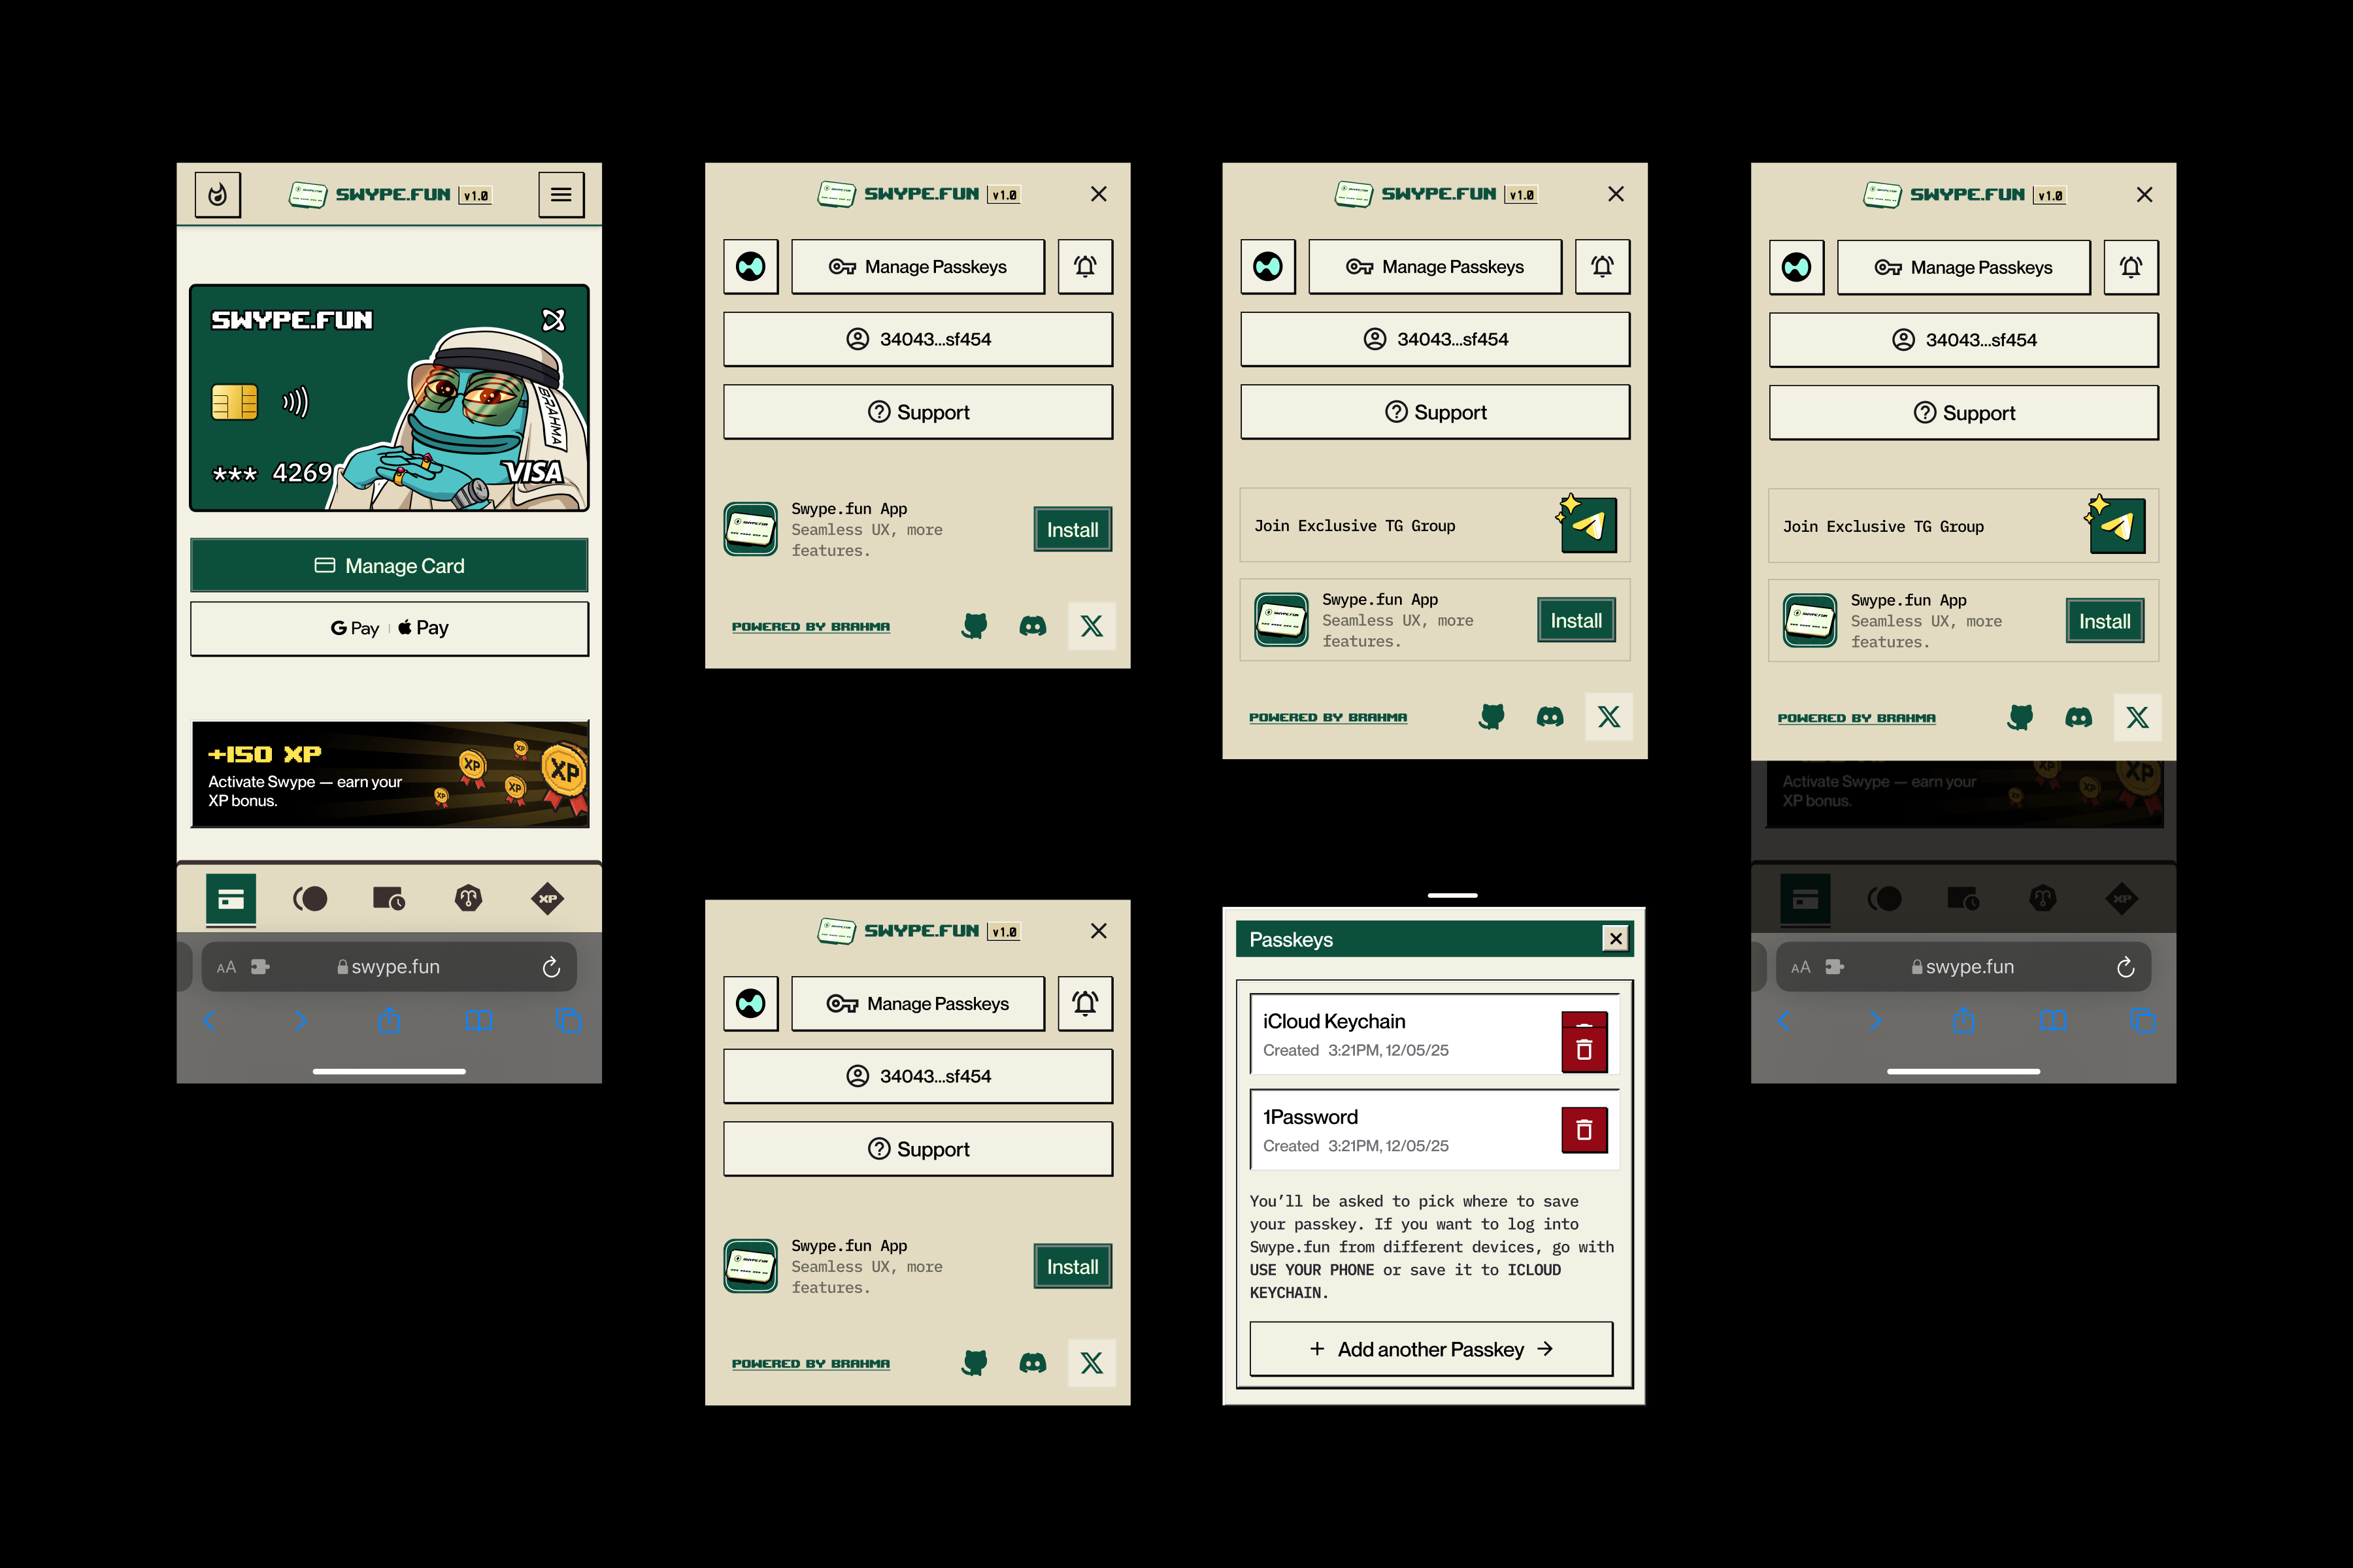Image resolution: width=2353 pixels, height=1568 pixels.
Task: Open the extensions puzzle icon in the home screen's Safari bar
Action: pos(260,967)
